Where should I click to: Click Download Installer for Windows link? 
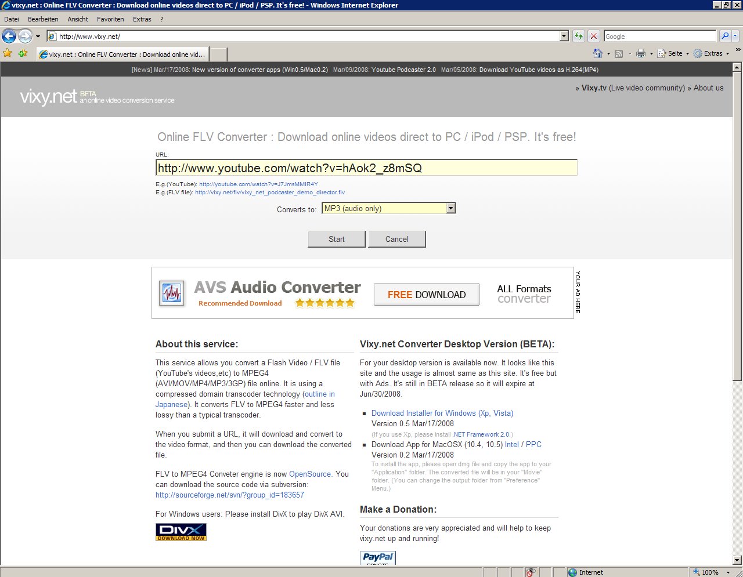click(x=442, y=413)
